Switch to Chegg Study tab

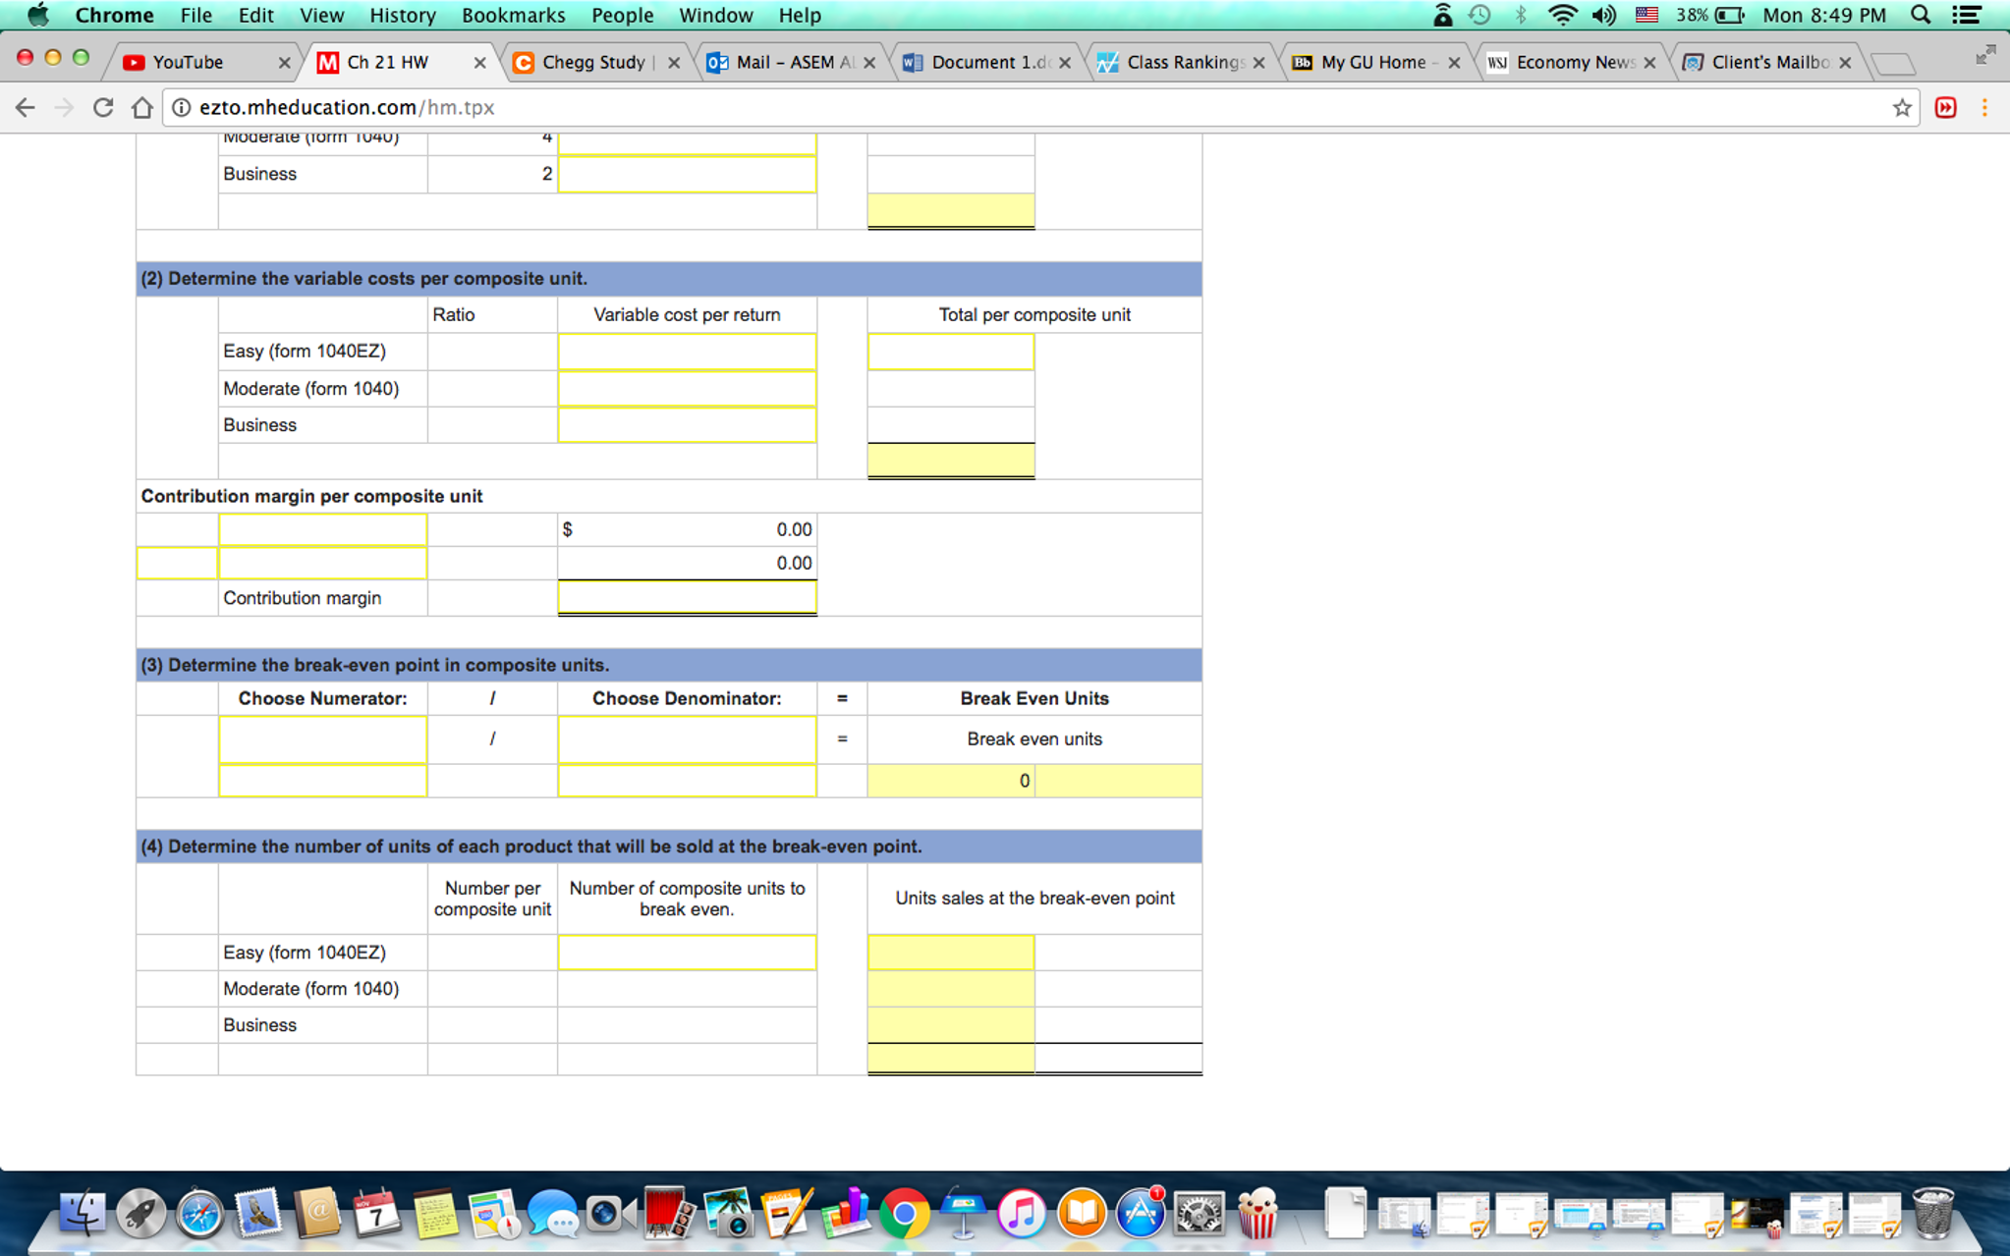coord(591,62)
